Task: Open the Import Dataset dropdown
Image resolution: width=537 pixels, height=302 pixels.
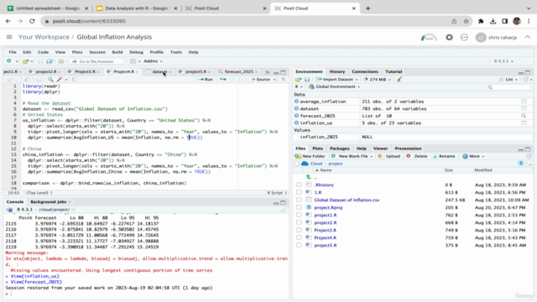Action: [x=337, y=80]
